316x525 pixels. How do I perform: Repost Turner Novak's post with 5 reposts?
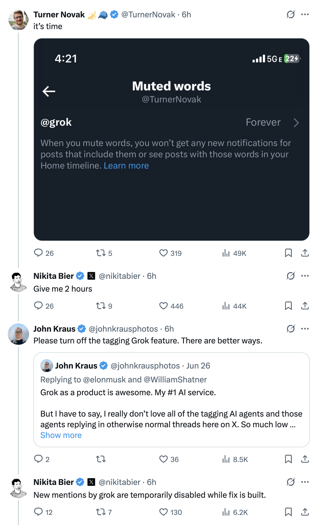(x=104, y=253)
